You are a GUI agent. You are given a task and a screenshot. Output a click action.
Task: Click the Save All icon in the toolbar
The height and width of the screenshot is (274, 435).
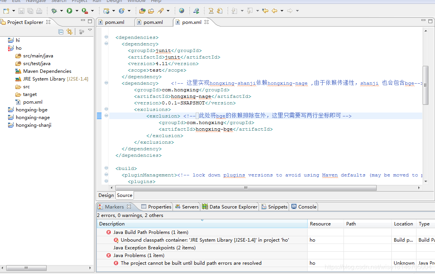31,11
